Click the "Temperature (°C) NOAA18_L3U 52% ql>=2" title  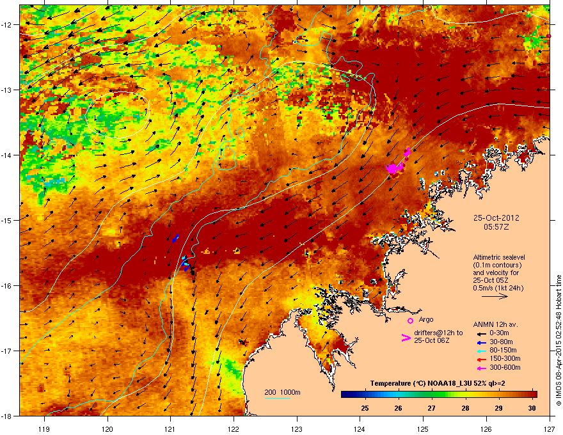[x=438, y=383]
